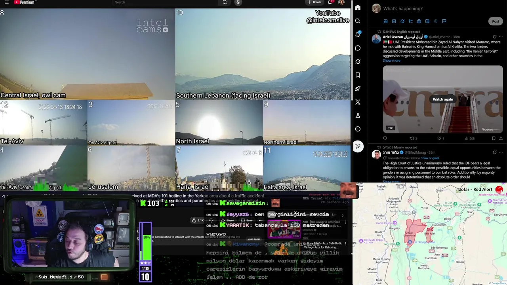Click the flag icon in the composer

pyautogui.click(x=444, y=21)
